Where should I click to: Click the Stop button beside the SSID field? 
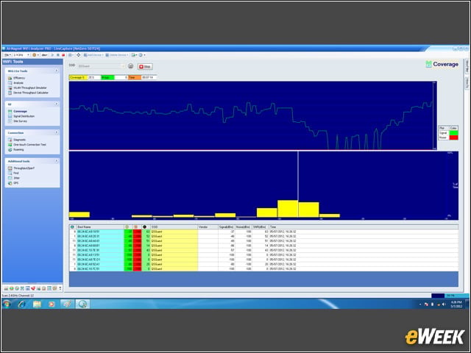[x=145, y=66]
